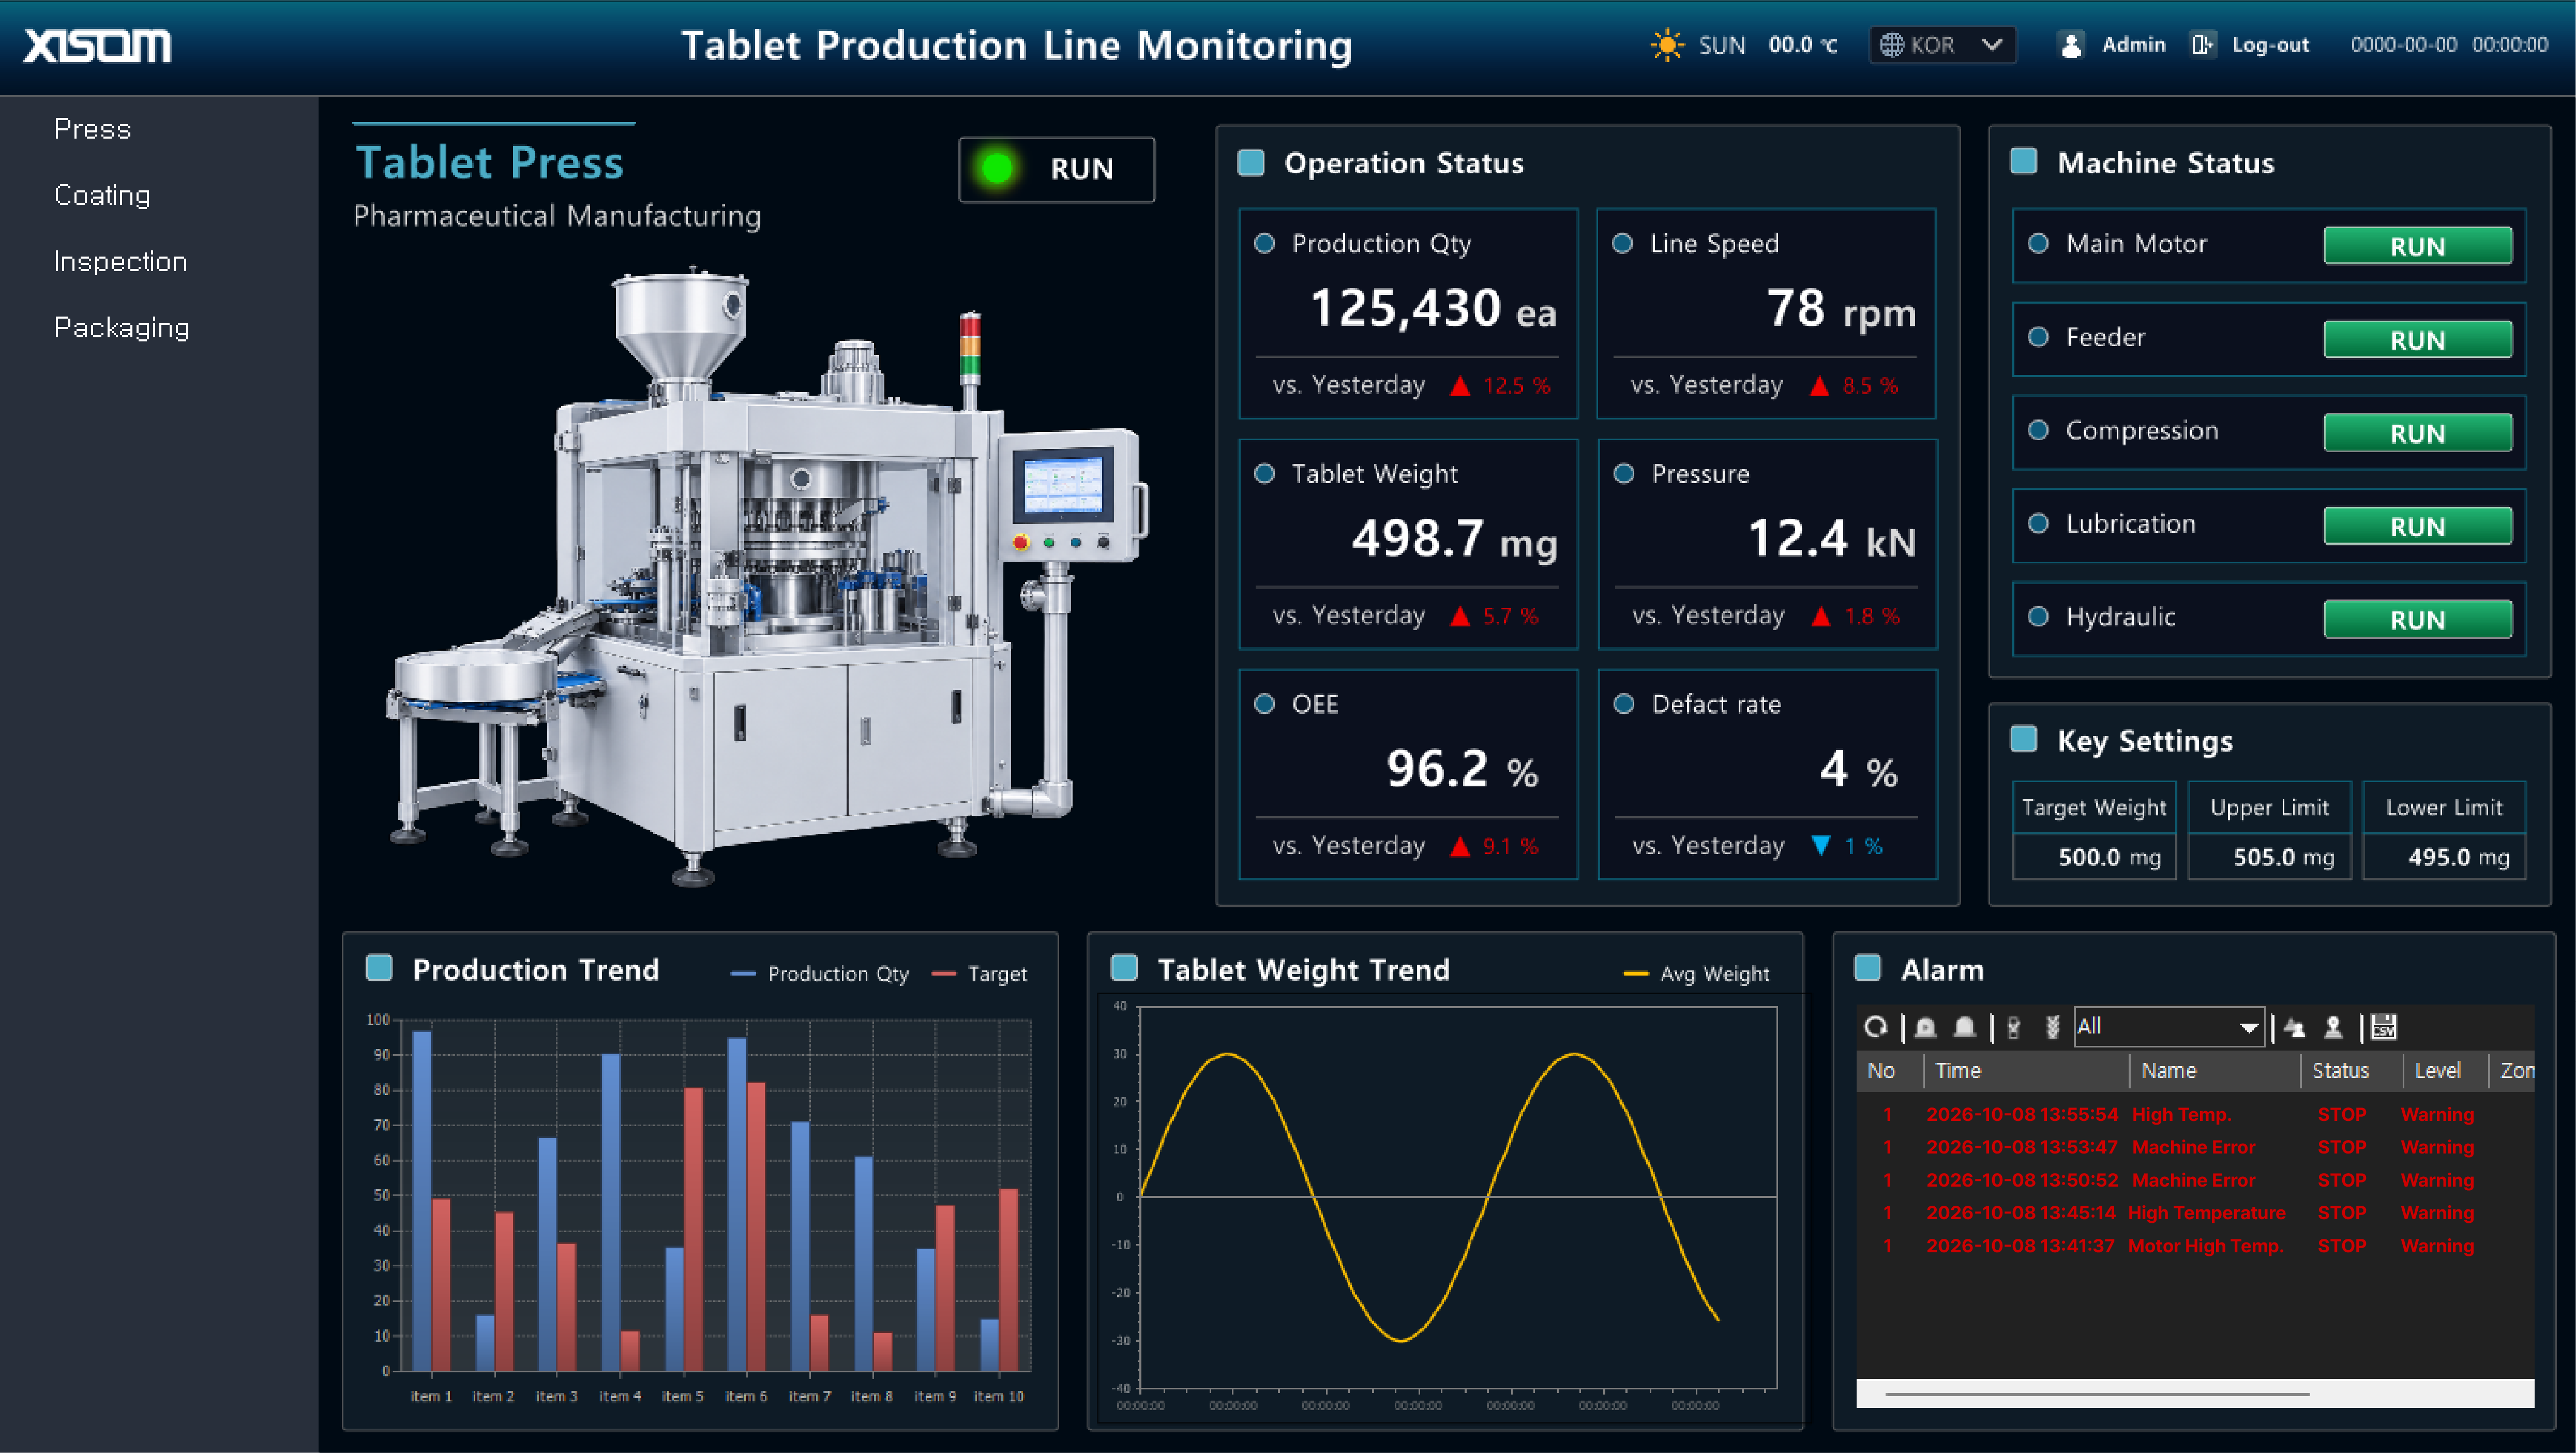Open the Inspection page in sidebar
Screen dimensions: 2576x1453
(120, 261)
